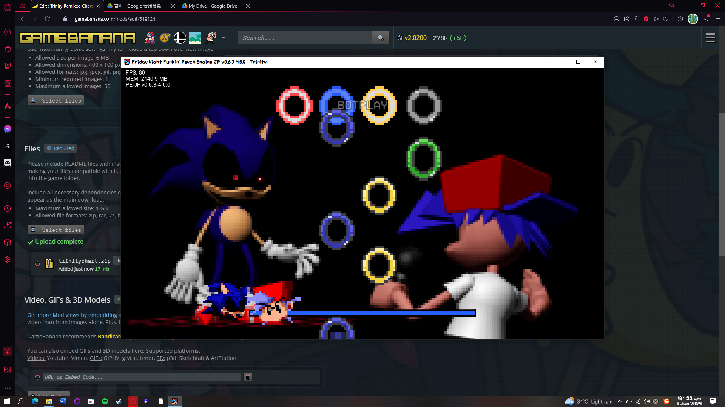Image resolution: width=725 pixels, height=407 pixels.
Task: Open GameBanana hamburger menu
Action: point(710,38)
